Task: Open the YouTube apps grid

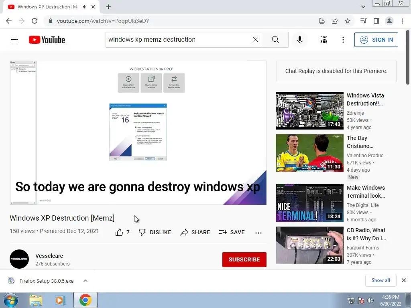Action: 324,40
